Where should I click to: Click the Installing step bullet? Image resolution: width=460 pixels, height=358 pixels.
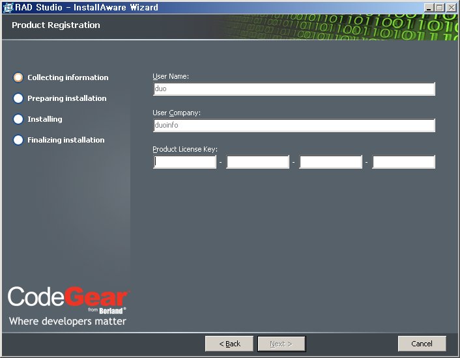[x=18, y=119]
